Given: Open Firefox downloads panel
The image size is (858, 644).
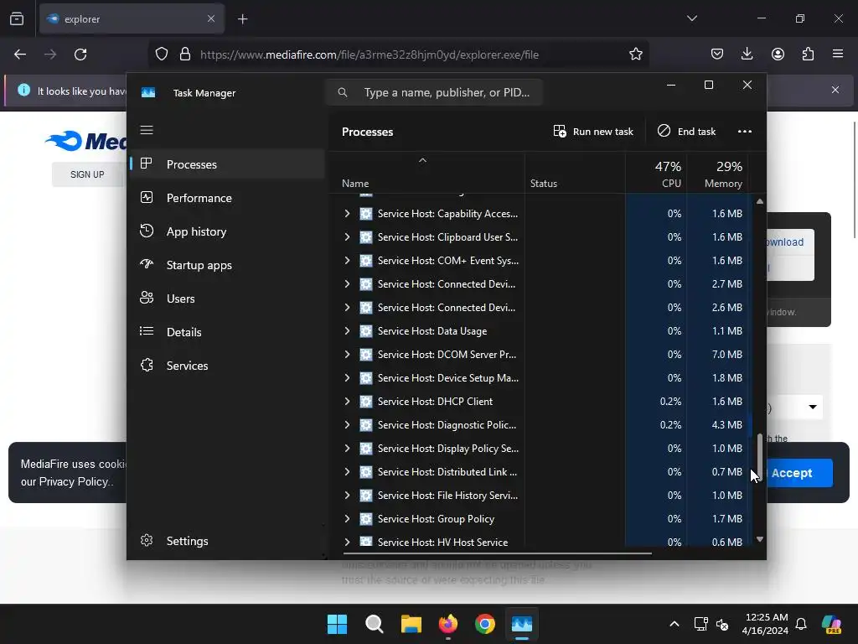Looking at the screenshot, I should (747, 54).
